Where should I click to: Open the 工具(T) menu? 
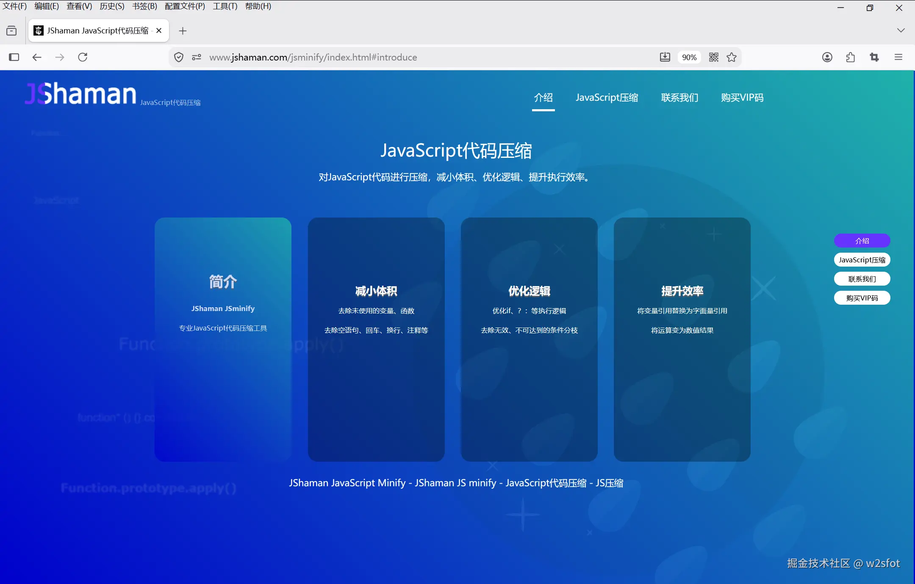225,6
